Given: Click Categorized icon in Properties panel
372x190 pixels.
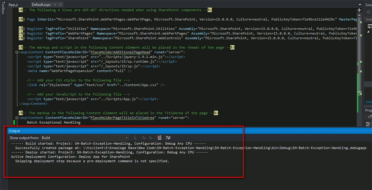Looking at the screenshot, I should [368, 124].
